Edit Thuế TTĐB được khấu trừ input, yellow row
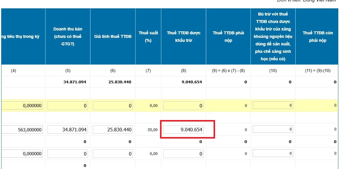Image resolution: width=344 pixels, height=169 pixels. coord(183,105)
